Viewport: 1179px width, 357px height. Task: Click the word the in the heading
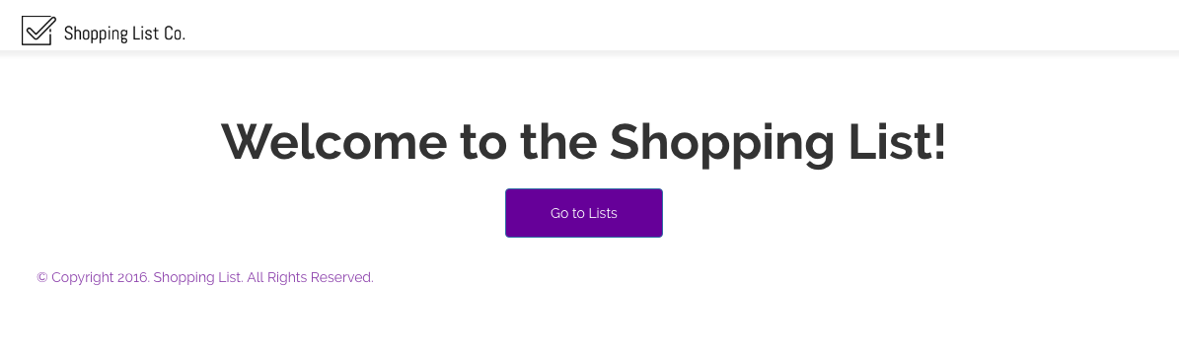tap(558, 141)
